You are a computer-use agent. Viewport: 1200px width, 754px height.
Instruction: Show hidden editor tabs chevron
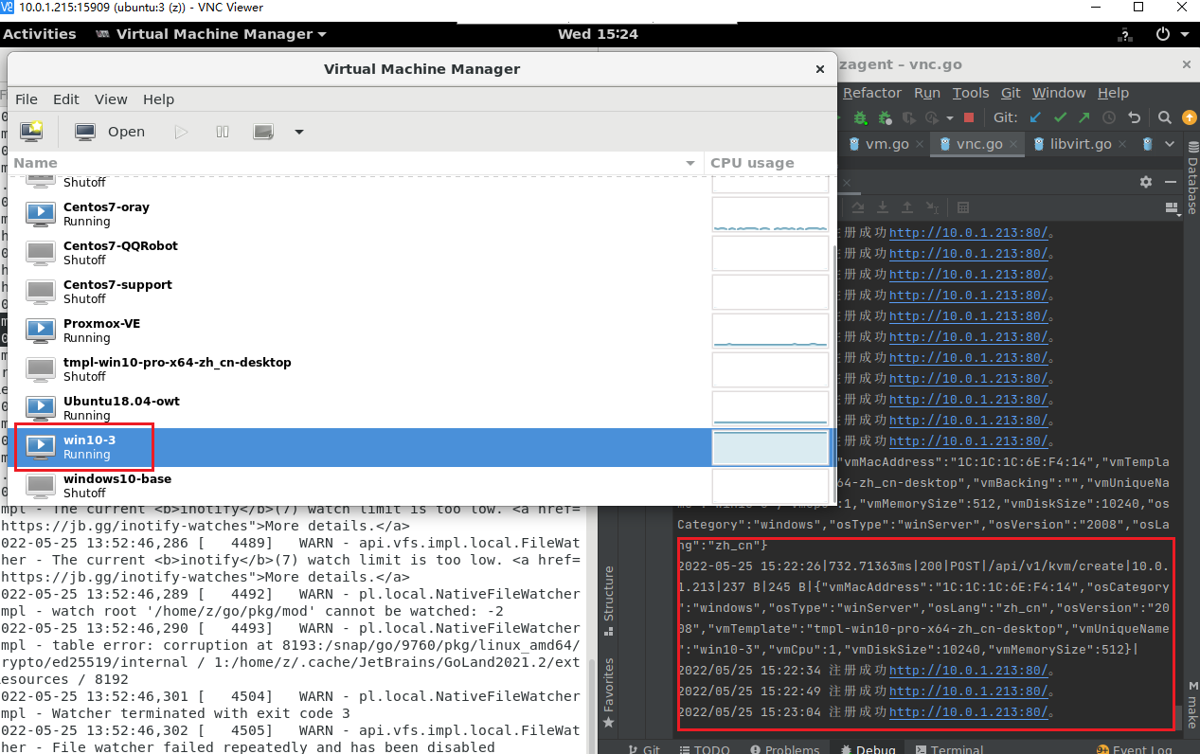tap(1169, 144)
